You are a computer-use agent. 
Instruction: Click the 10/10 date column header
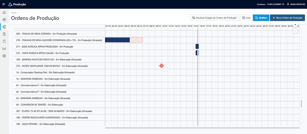pyautogui.click(x=165, y=26)
